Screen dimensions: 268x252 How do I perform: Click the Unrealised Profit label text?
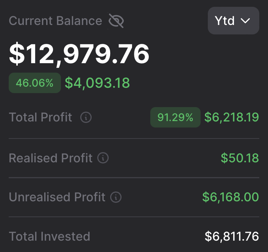click(x=57, y=197)
